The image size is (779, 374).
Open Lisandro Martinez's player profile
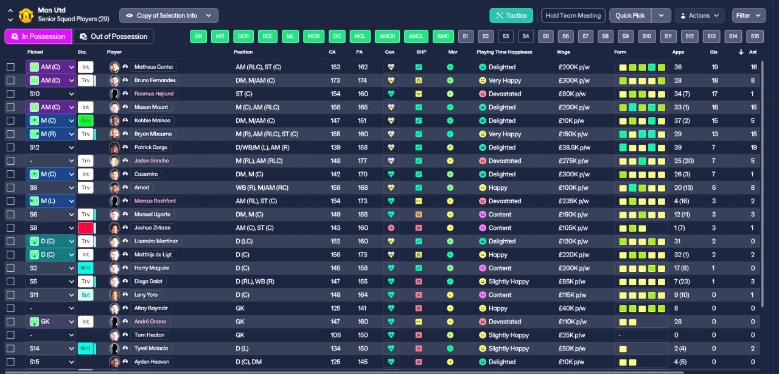pyautogui.click(x=156, y=241)
